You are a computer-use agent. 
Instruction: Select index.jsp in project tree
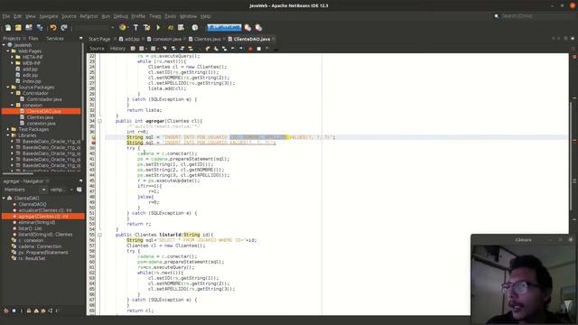click(x=32, y=81)
